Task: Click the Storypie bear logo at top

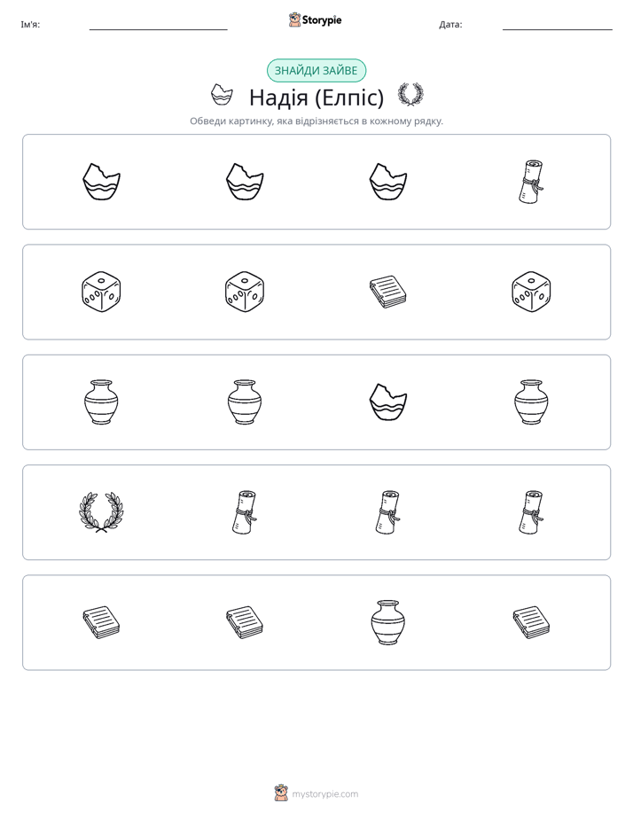Action: pyautogui.click(x=294, y=19)
